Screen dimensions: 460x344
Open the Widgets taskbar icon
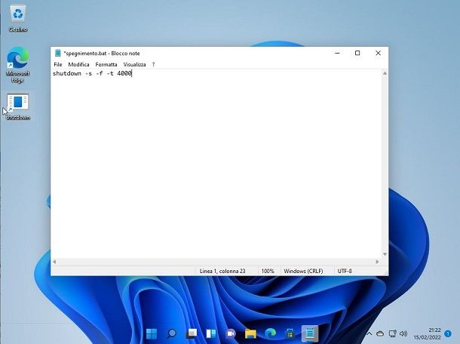[x=211, y=333]
